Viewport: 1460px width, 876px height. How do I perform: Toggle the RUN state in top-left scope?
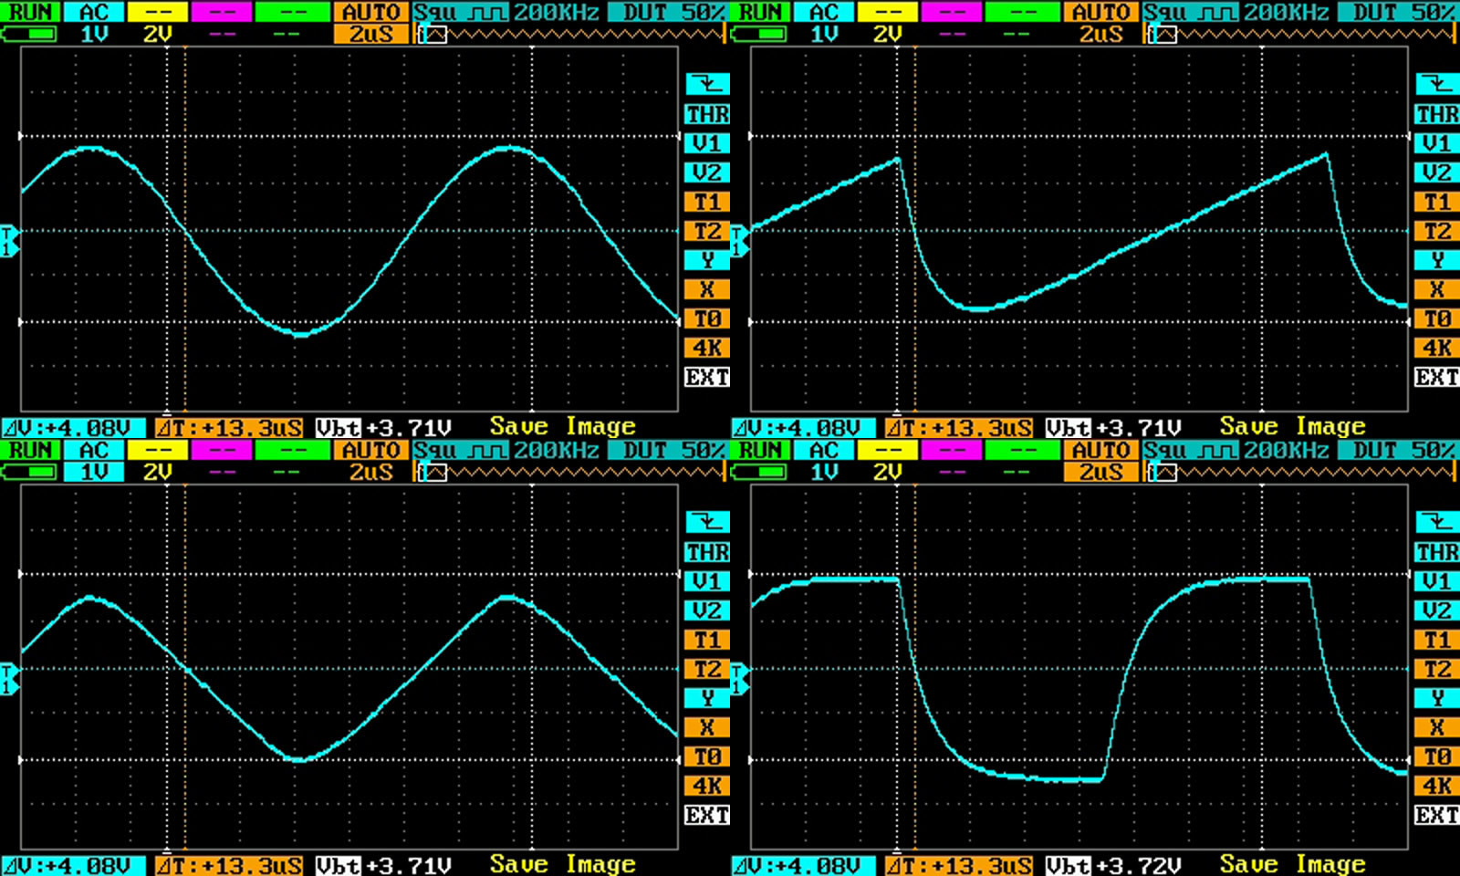[30, 13]
